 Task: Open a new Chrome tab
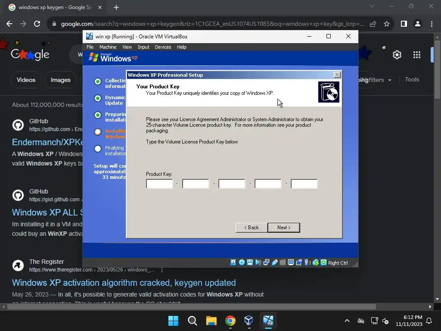(116, 7)
